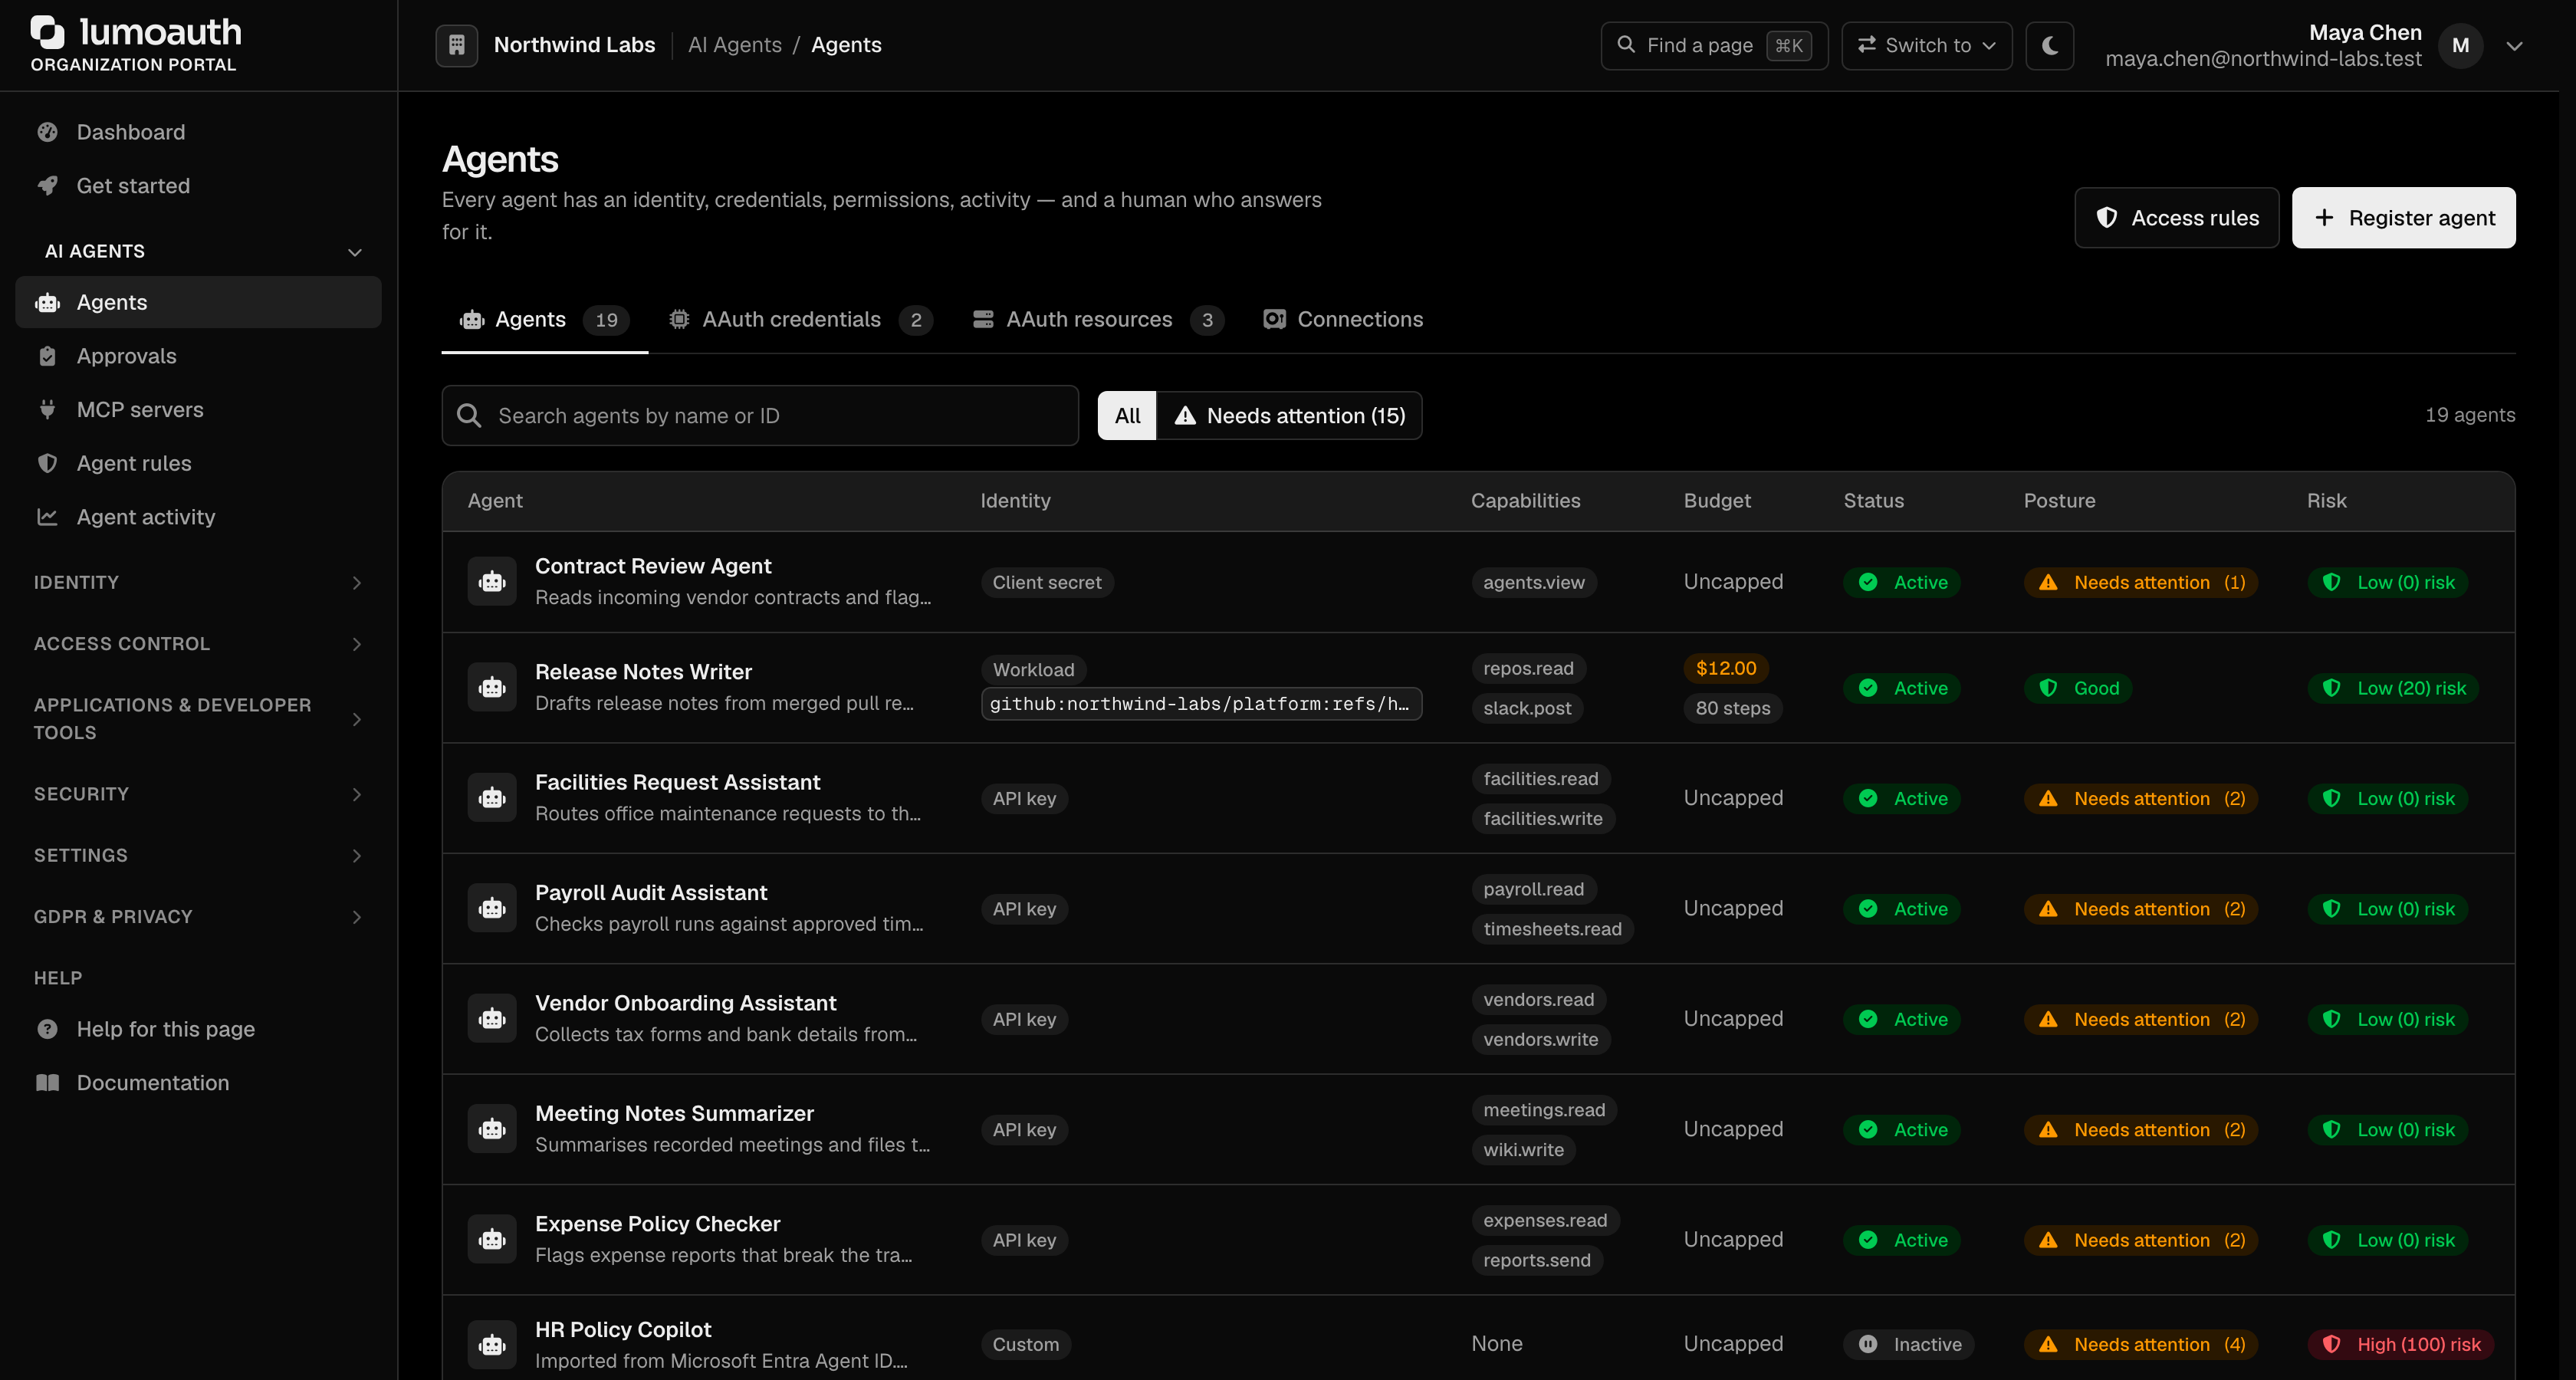Click the Release Notes Writer robot icon
The width and height of the screenshot is (2576, 1380).
[492, 688]
